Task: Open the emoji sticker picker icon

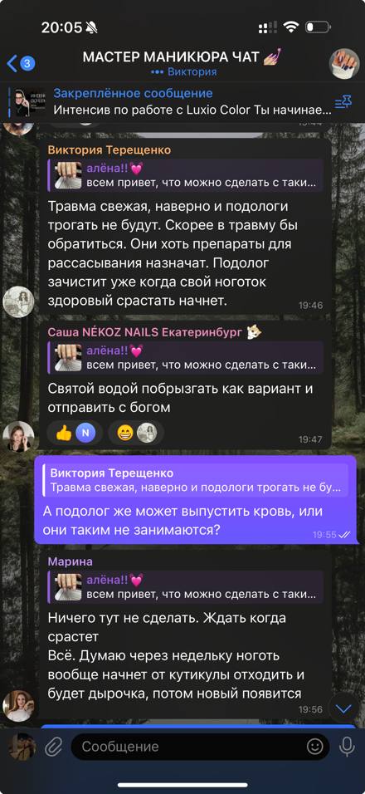Action: 314,747
